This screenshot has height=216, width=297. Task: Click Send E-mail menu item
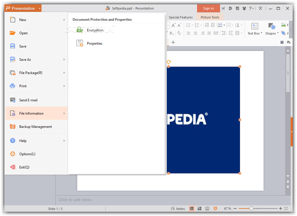click(36, 100)
